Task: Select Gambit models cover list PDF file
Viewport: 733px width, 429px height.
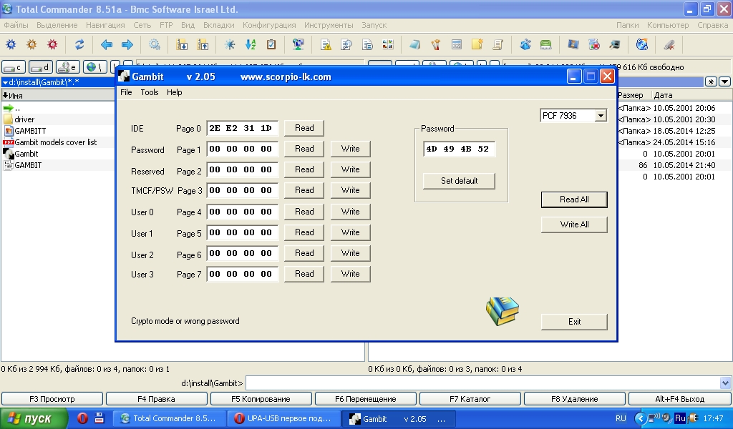Action: coord(56,142)
